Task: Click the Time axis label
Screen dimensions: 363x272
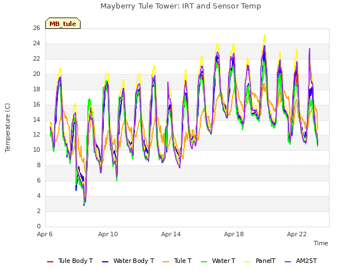Action: pyautogui.click(x=321, y=243)
